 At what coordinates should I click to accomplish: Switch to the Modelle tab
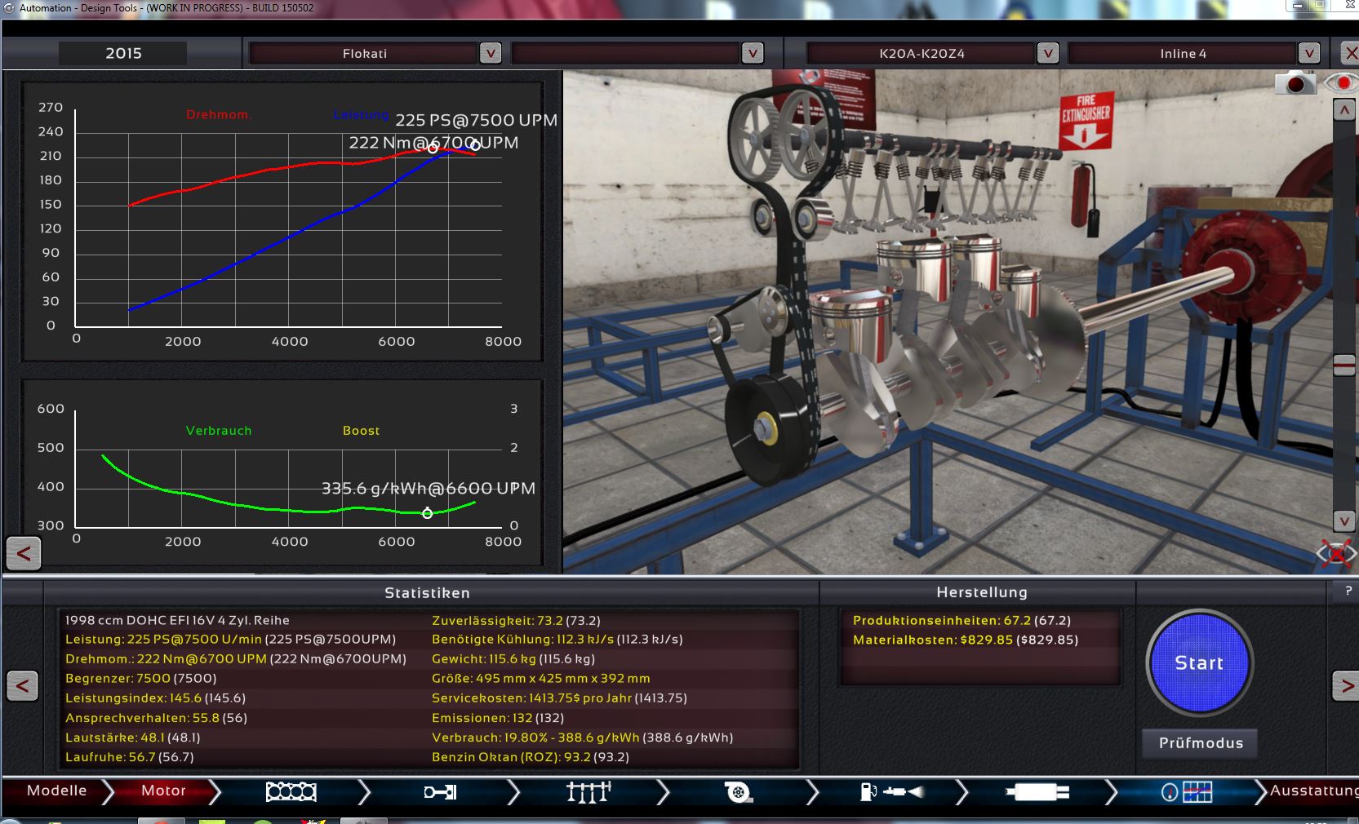56,791
